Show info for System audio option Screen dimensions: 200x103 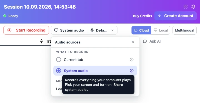point(132,71)
